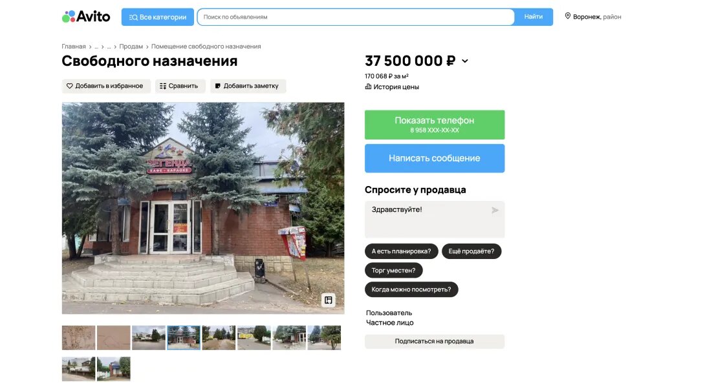Select the Торг уместен? quick question

[393, 271]
